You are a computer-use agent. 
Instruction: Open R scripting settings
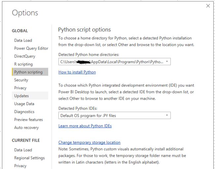23,64
